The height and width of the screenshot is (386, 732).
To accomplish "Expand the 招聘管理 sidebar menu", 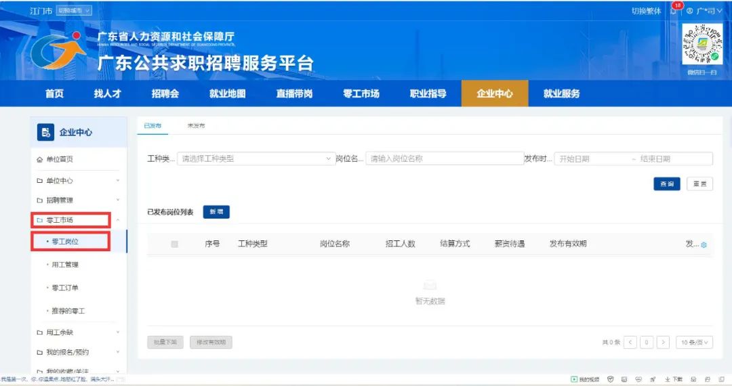I will pos(77,200).
